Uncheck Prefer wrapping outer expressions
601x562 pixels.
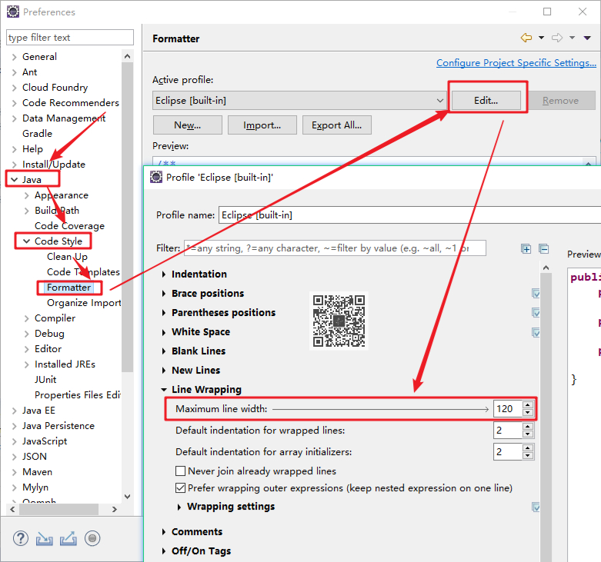(180, 487)
